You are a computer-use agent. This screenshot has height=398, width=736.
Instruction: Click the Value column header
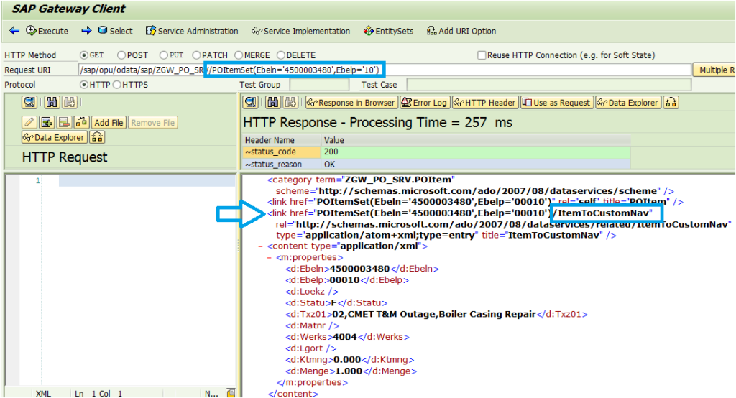[x=476, y=140]
